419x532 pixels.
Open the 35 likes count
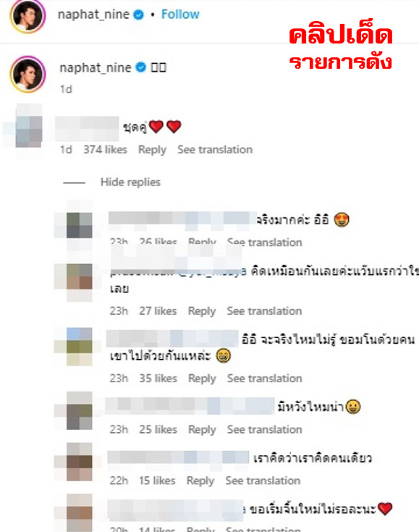(158, 379)
